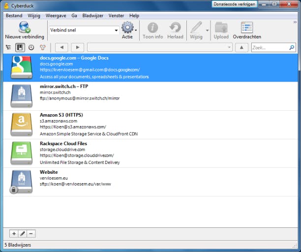Select the mirror.switch.ch FTP drive icon

tap(22, 96)
